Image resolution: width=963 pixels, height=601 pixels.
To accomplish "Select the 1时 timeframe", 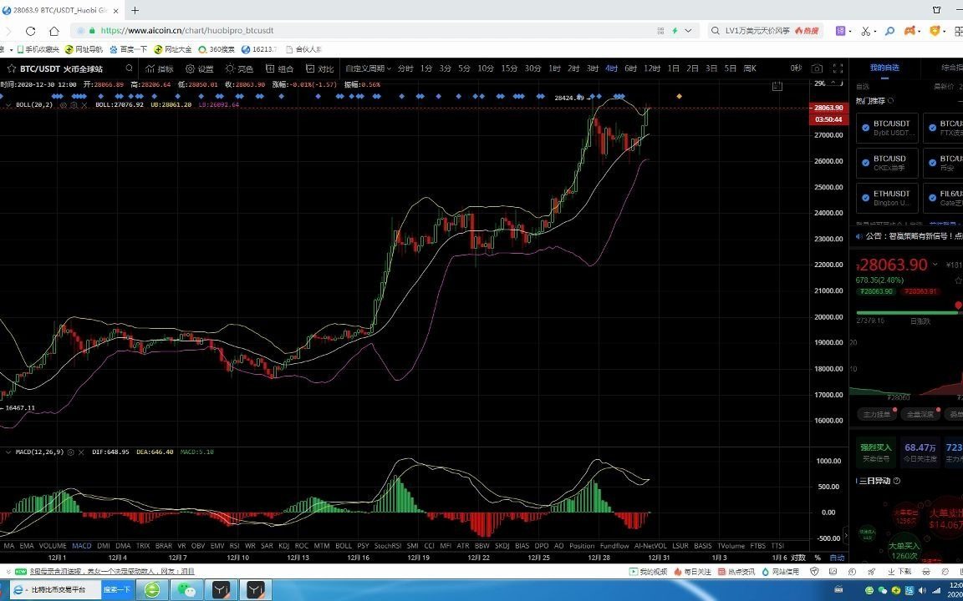I will pyautogui.click(x=554, y=68).
